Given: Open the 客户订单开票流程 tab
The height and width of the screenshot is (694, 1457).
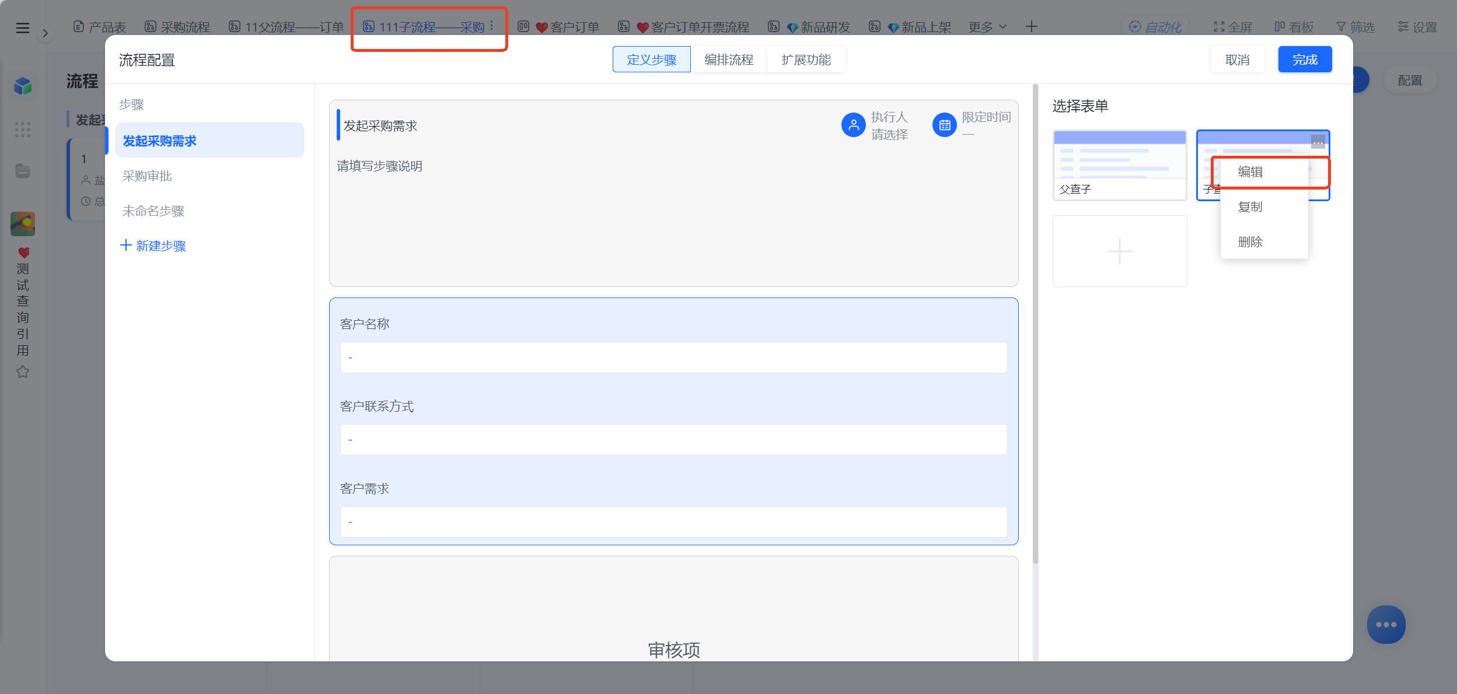Looking at the screenshot, I should click(683, 27).
